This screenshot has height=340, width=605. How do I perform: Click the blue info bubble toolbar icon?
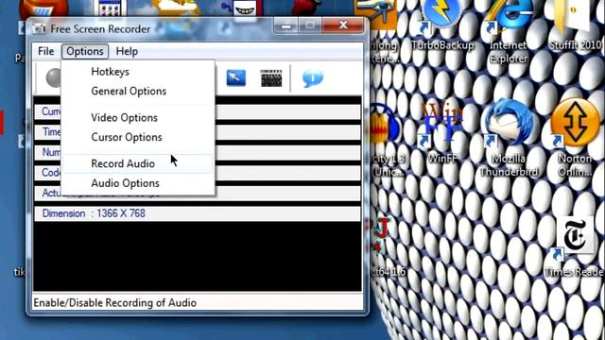point(313,78)
